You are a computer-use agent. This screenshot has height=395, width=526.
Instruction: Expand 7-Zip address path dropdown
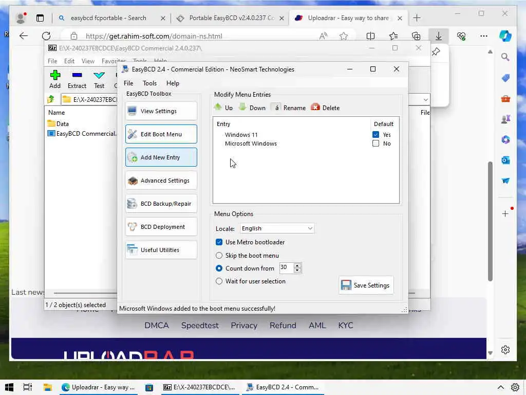coord(425,99)
